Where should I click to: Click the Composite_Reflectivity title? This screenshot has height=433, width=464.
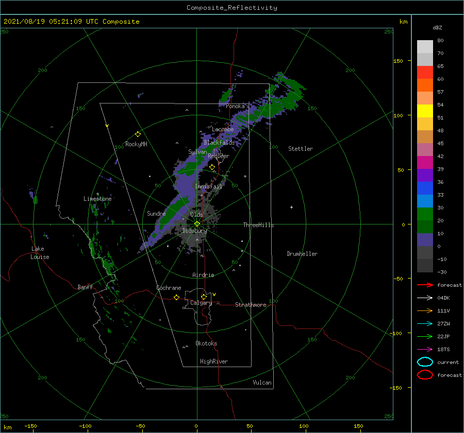231,8
